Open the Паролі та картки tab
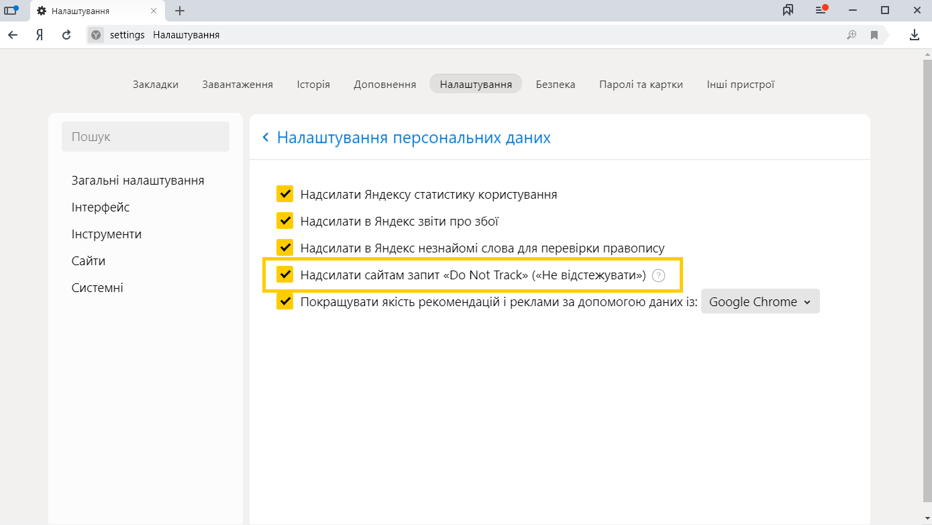Image resolution: width=932 pixels, height=525 pixels. coord(641,84)
